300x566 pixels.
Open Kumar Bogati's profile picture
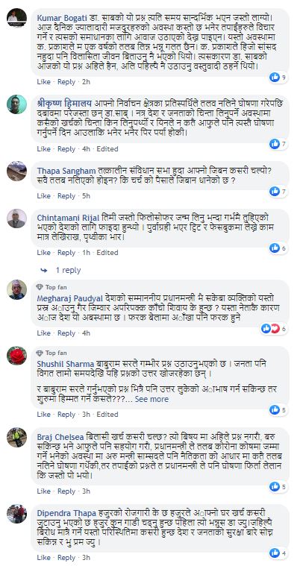(16, 17)
